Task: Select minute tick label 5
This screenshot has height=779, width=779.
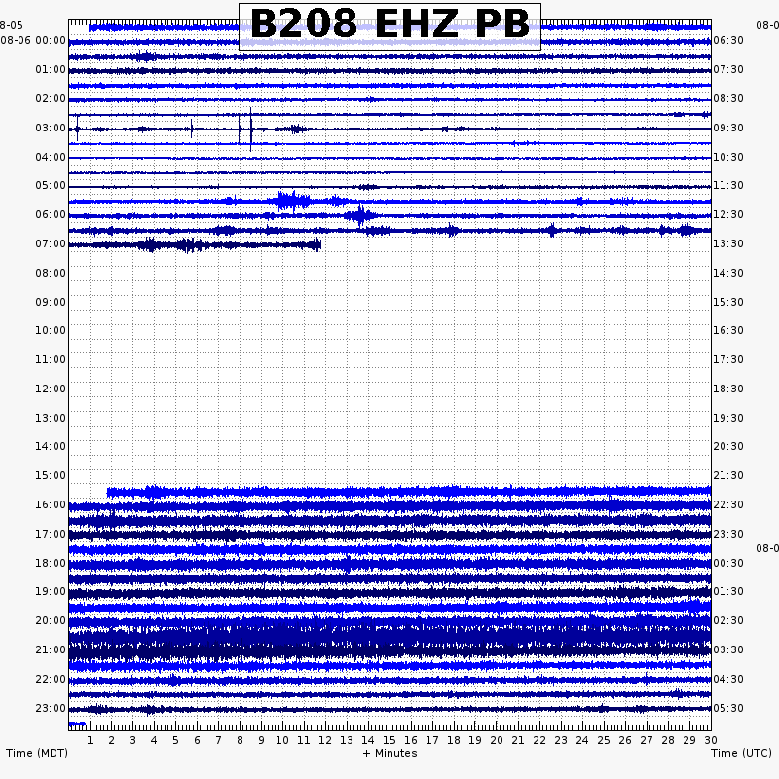Action: (175, 741)
